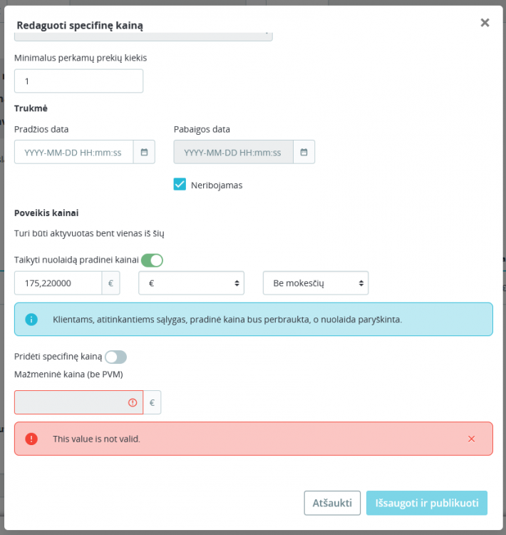Screen dimensions: 506x535
Task: Disable 'Taikyti nuolaidą pradinei kainai' toggle
Action: pos(152,260)
